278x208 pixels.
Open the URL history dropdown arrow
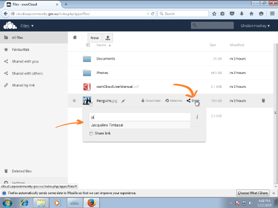point(148,14)
